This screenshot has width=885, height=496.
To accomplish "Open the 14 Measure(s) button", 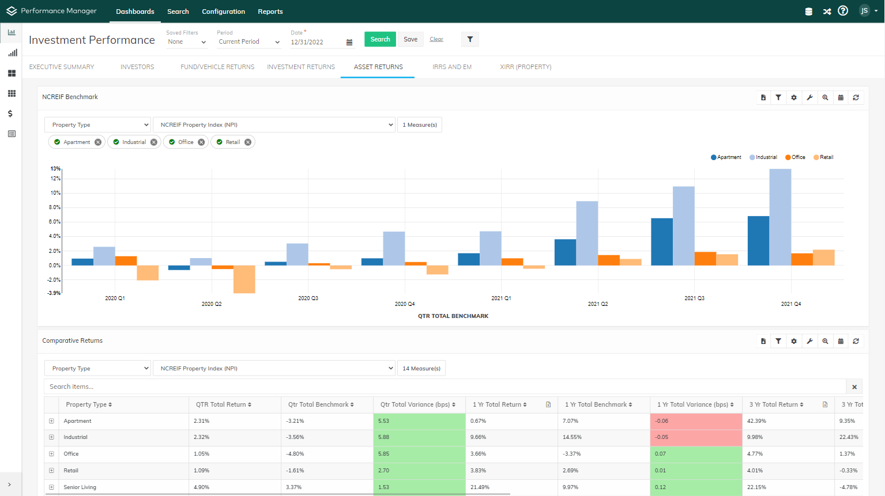I will click(421, 369).
